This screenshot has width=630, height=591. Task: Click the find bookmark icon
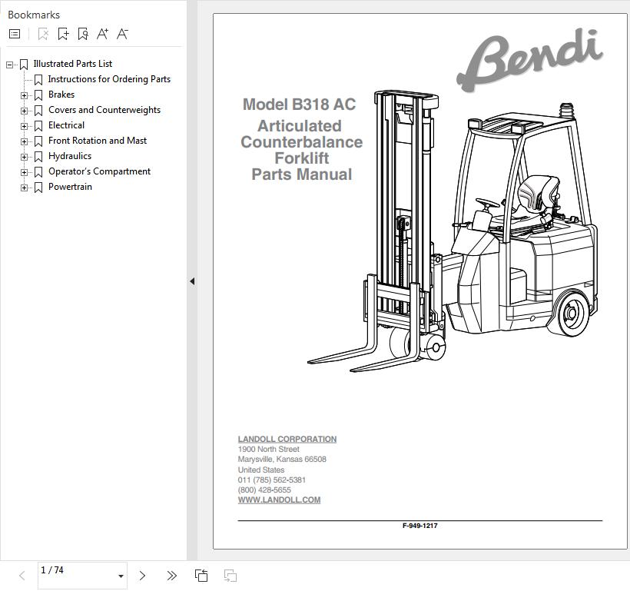pos(83,34)
